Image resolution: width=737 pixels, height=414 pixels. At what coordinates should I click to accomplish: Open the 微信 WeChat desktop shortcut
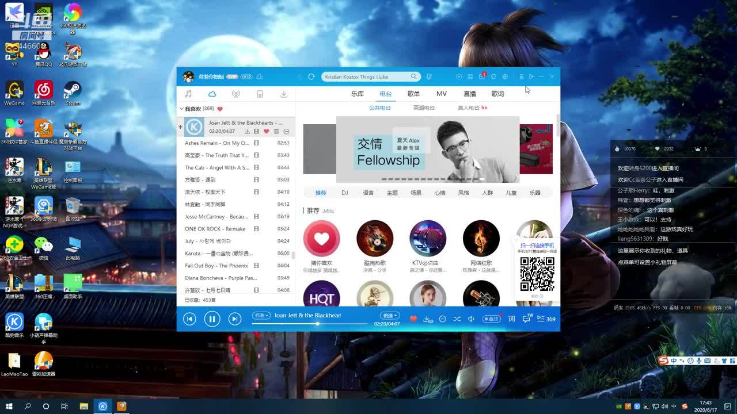tap(43, 248)
